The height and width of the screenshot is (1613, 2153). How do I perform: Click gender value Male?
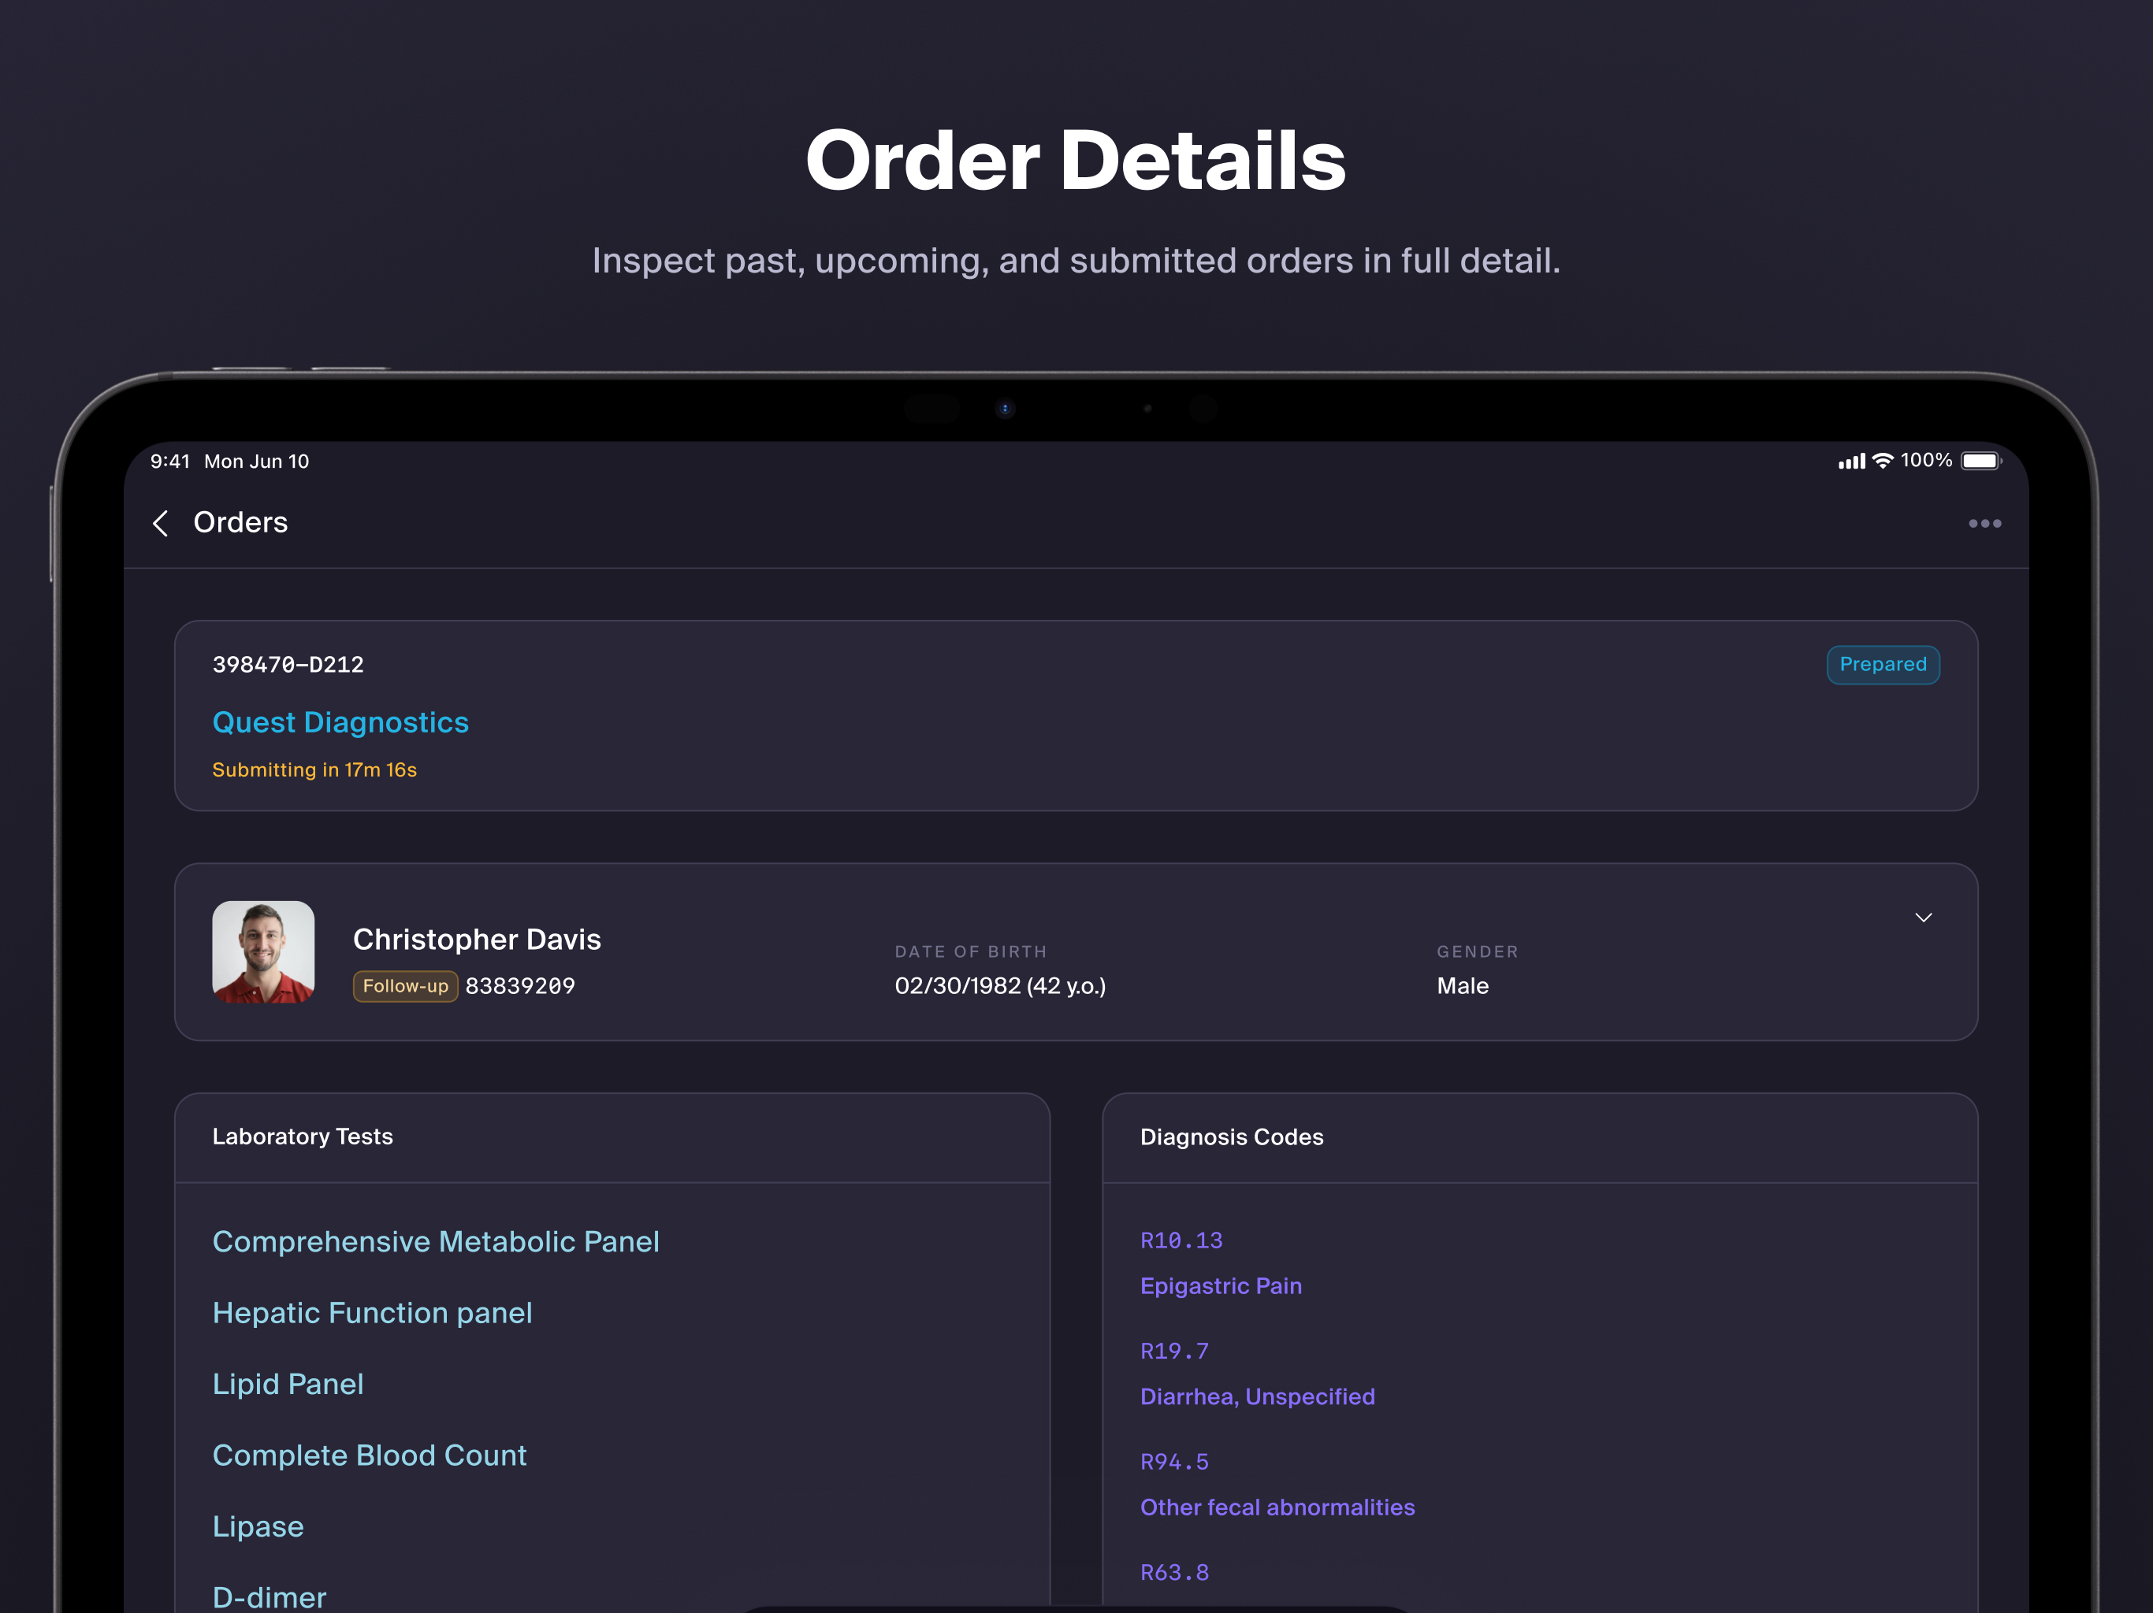click(1462, 987)
